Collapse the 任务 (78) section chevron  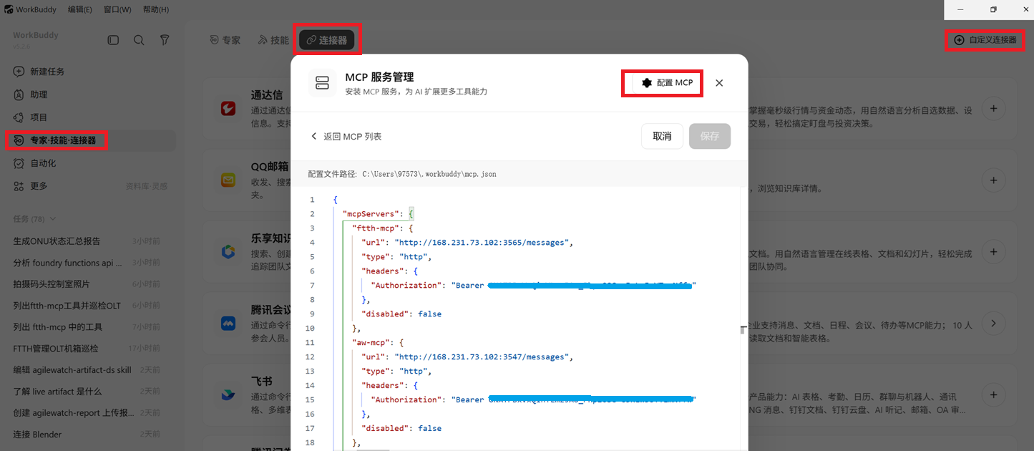(x=52, y=219)
